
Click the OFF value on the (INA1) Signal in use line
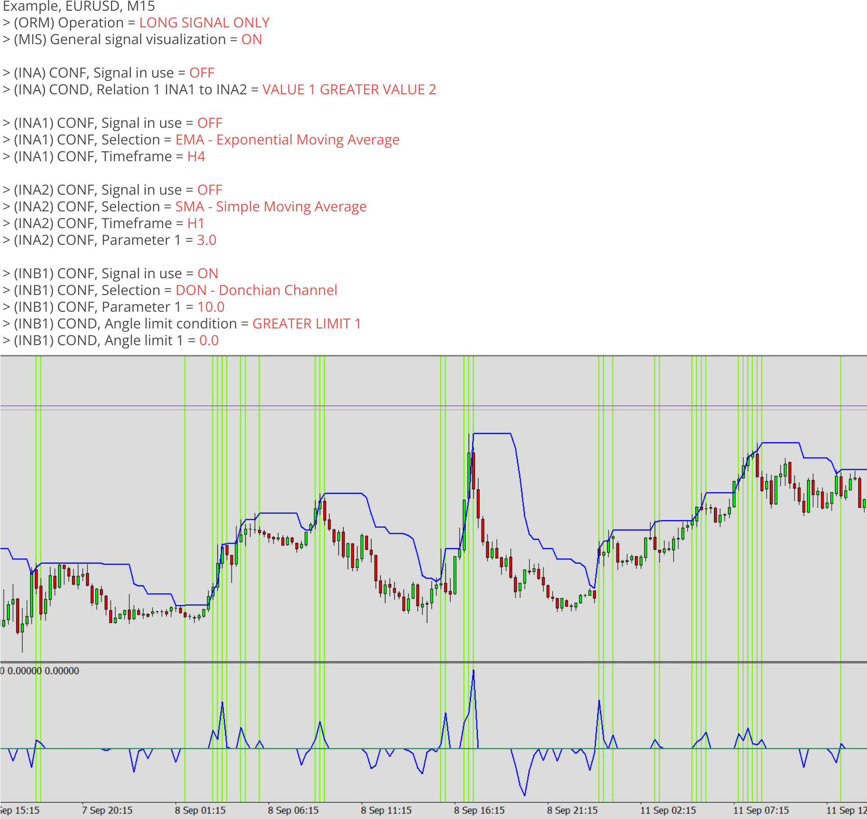(x=210, y=123)
